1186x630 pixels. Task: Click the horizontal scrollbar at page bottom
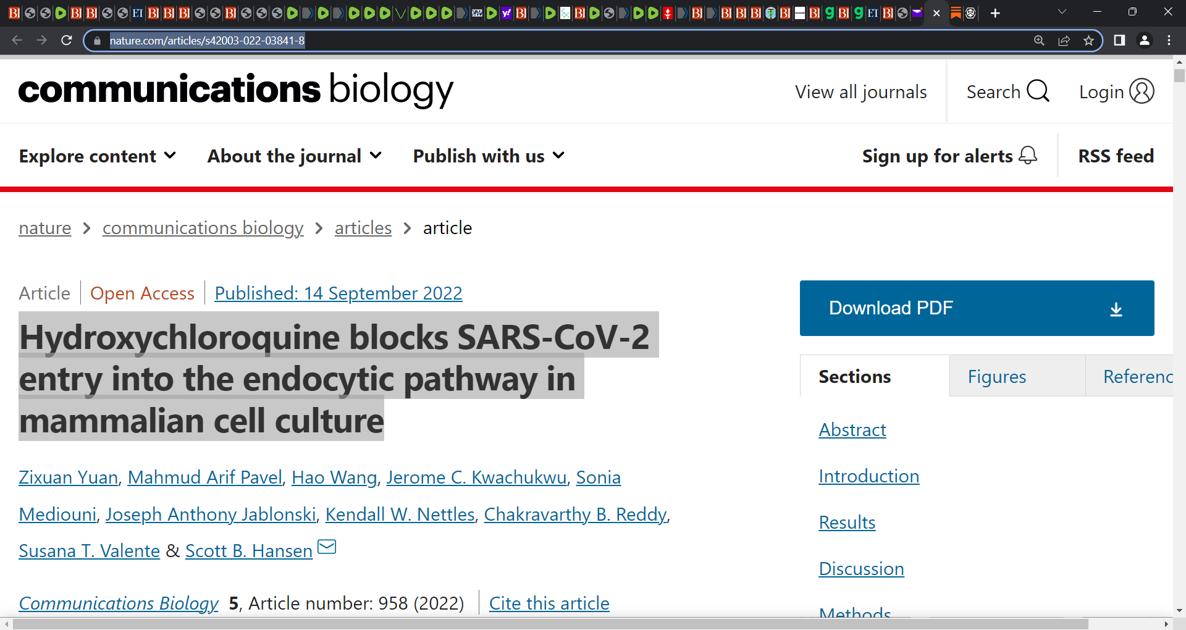click(550, 624)
